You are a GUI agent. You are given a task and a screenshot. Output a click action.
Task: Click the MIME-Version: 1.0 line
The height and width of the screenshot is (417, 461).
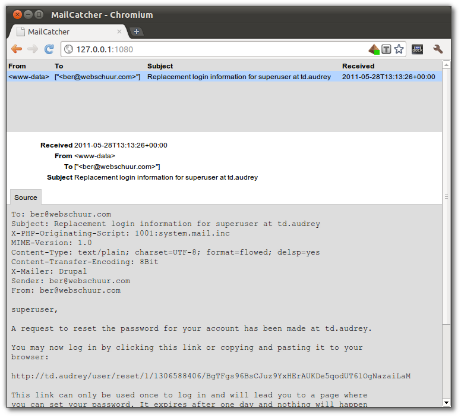pyautogui.click(x=52, y=243)
